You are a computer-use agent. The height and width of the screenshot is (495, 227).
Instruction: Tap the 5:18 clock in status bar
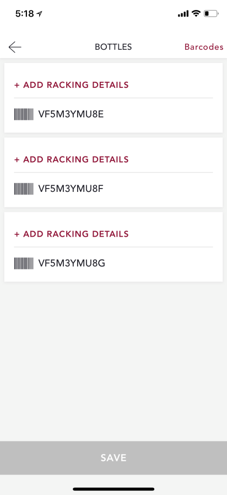(x=25, y=14)
